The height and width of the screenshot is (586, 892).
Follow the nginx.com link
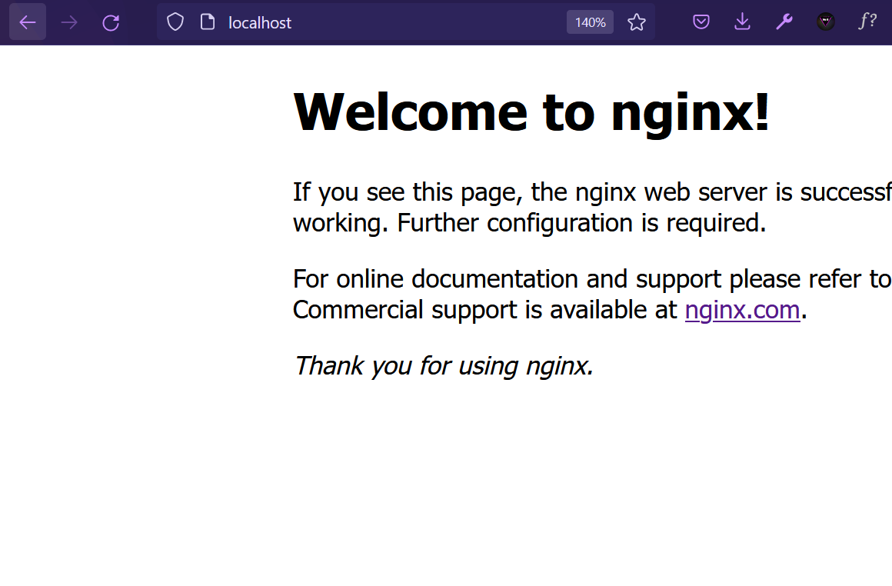pos(742,310)
